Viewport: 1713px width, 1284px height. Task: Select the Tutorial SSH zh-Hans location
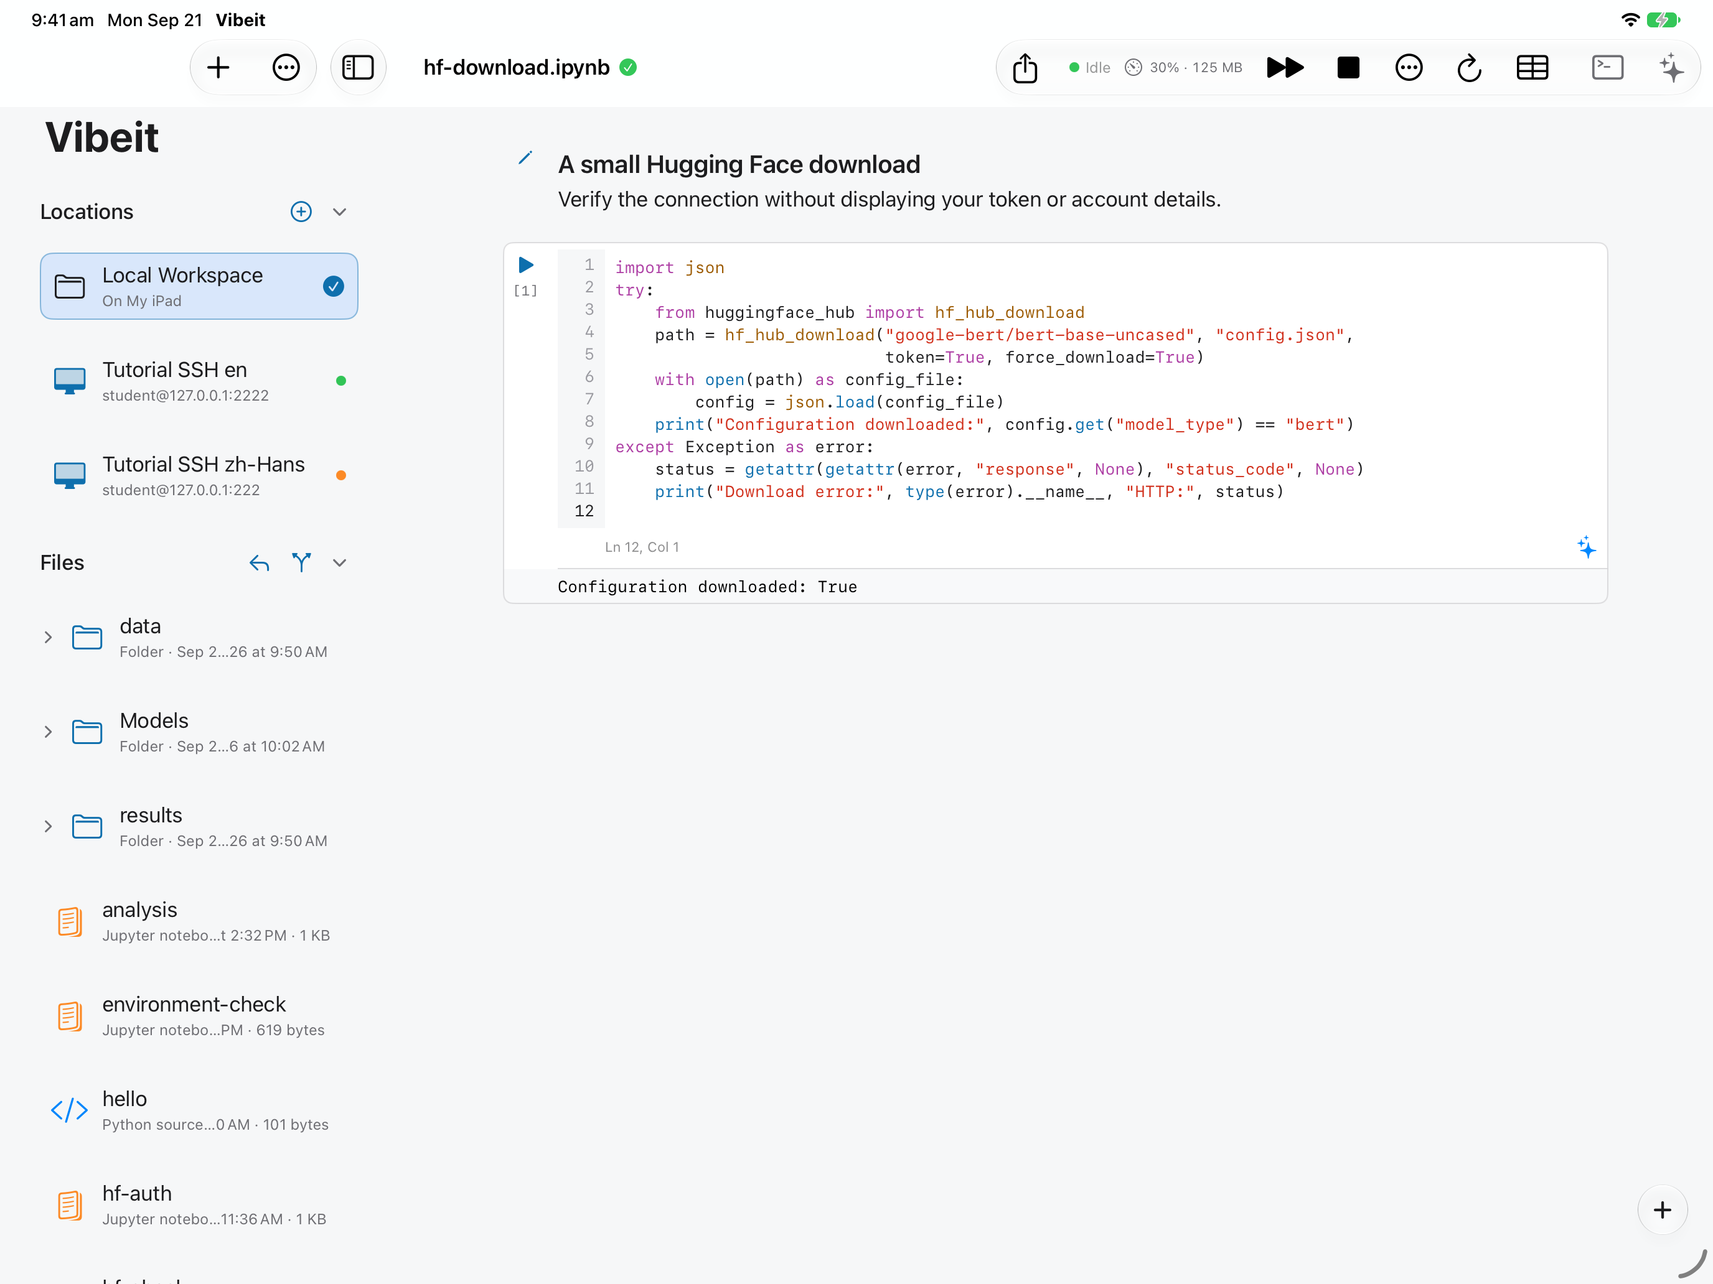(199, 475)
